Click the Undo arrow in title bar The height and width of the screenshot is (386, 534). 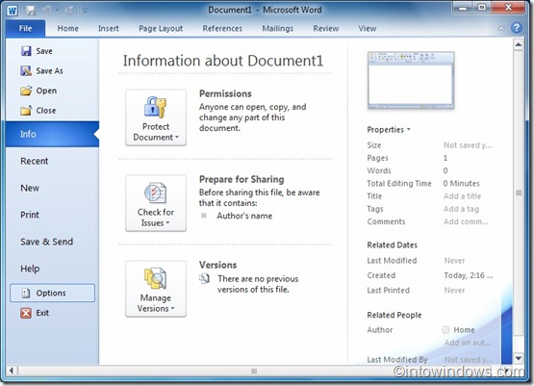coord(46,11)
